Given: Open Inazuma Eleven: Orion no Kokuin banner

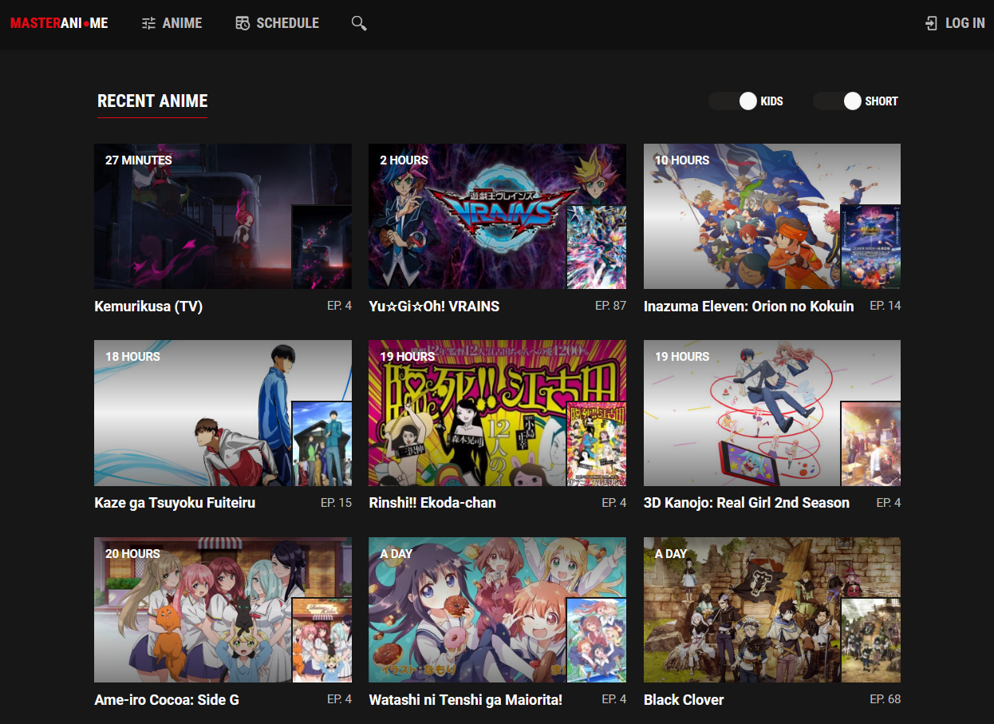Looking at the screenshot, I should point(772,216).
